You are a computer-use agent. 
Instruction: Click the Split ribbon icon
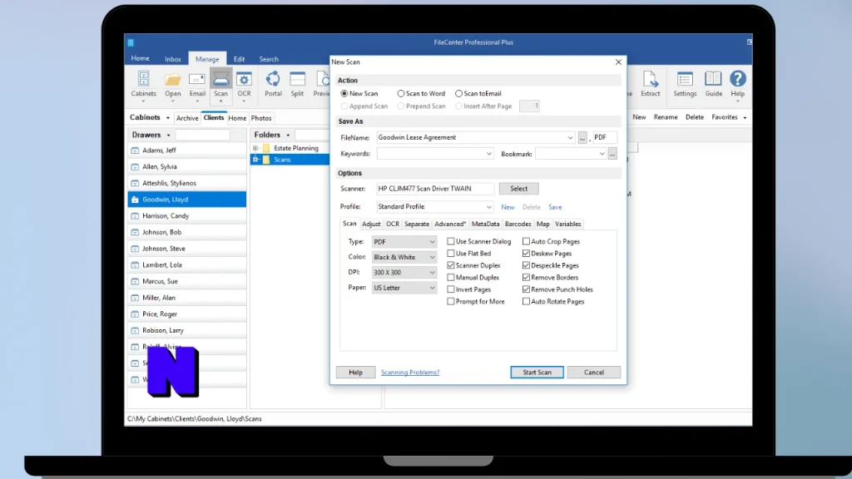point(297,79)
